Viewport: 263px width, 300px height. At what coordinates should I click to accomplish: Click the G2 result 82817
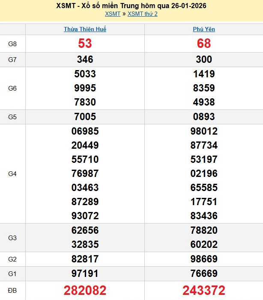[85, 259]
